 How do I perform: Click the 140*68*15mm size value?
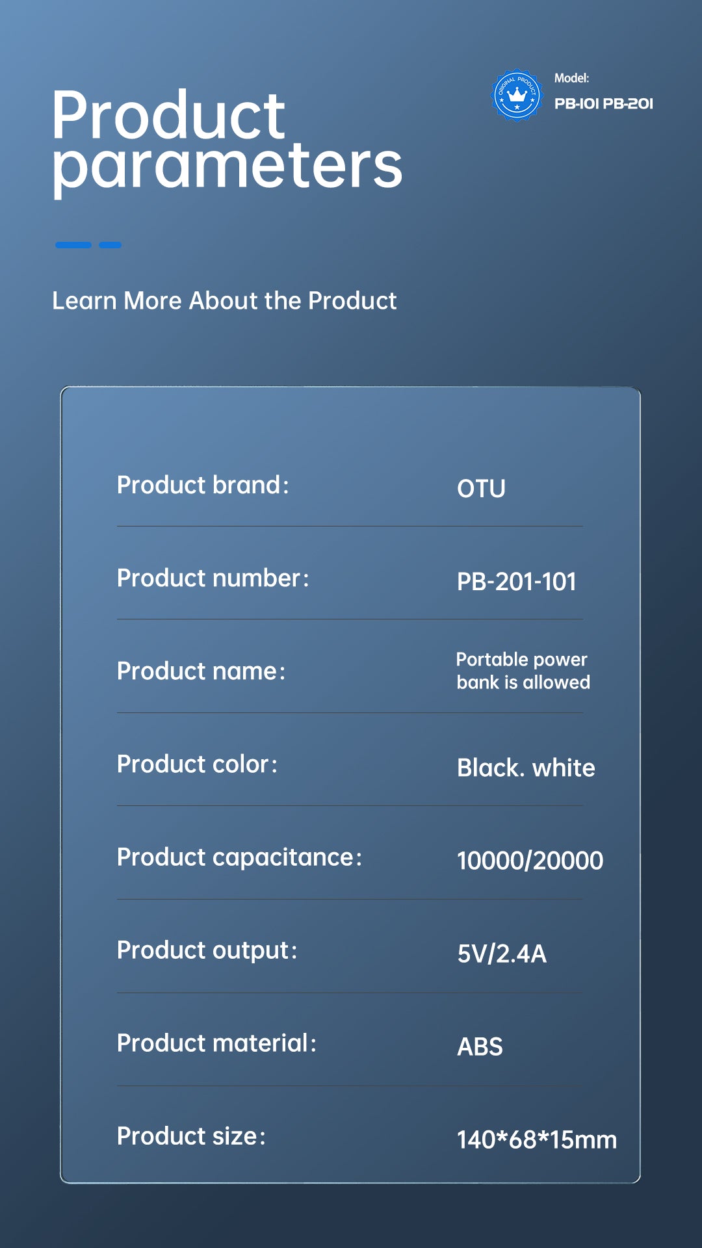pyautogui.click(x=537, y=1140)
